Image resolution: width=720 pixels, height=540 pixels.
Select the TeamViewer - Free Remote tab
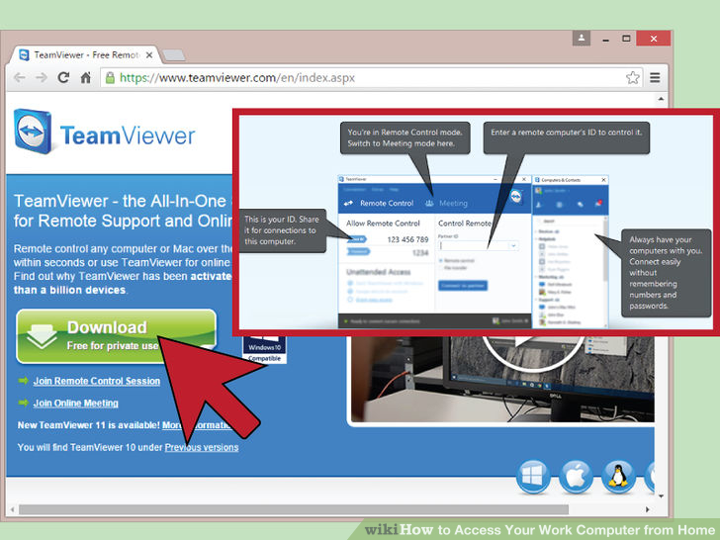pos(85,55)
